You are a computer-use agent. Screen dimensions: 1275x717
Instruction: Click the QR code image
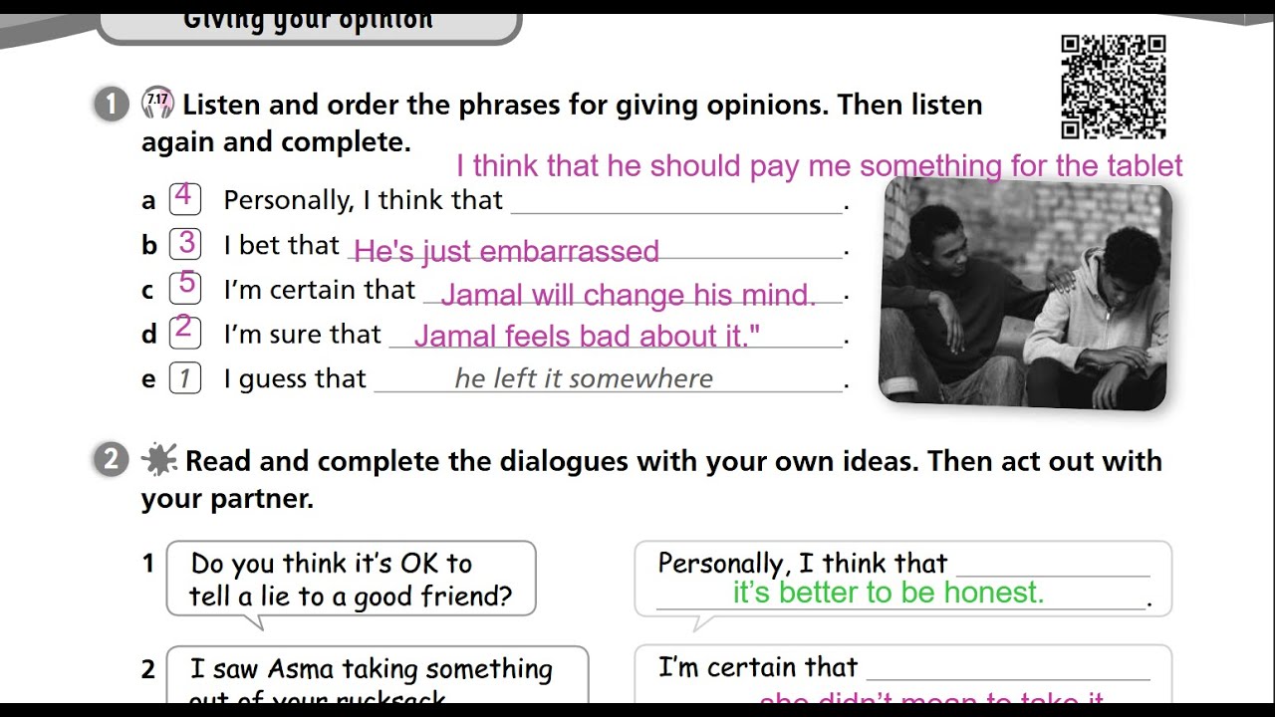point(1113,87)
